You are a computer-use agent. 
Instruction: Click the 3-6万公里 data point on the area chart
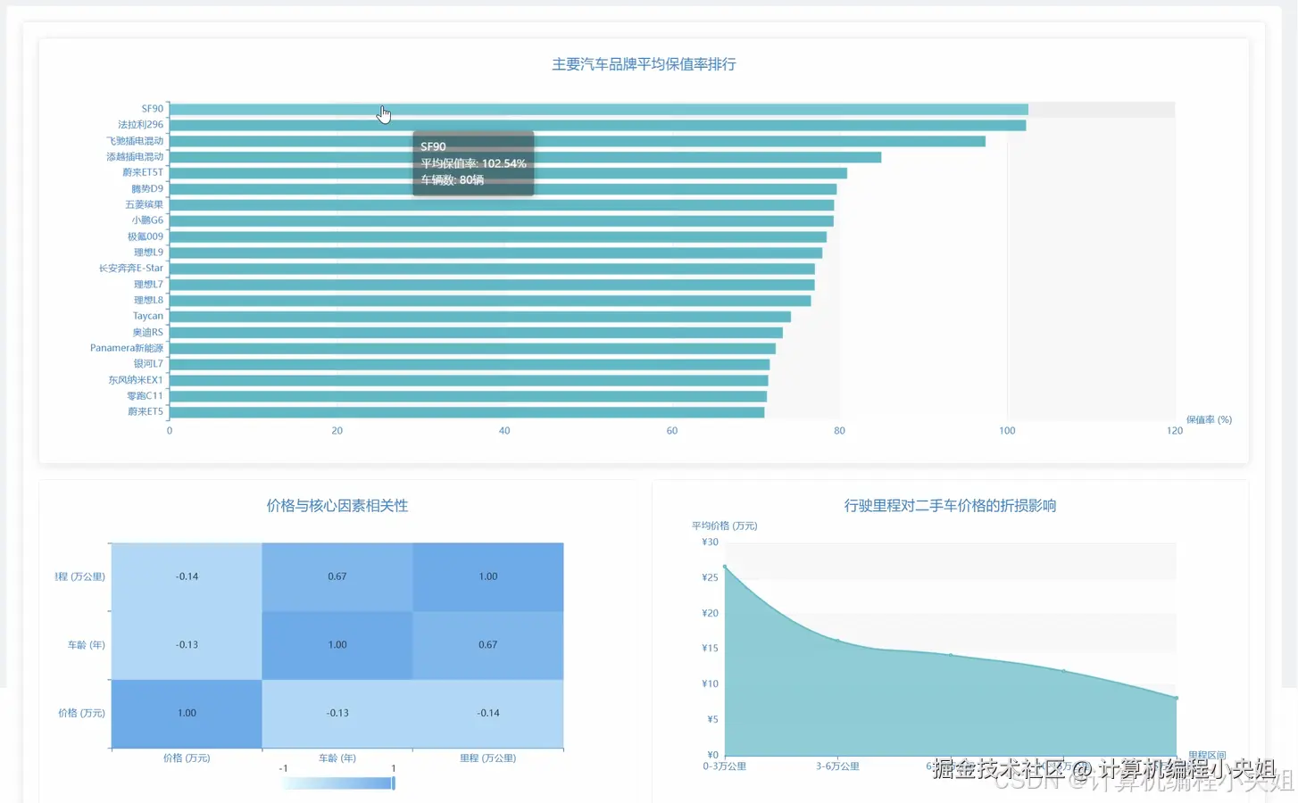coord(837,640)
